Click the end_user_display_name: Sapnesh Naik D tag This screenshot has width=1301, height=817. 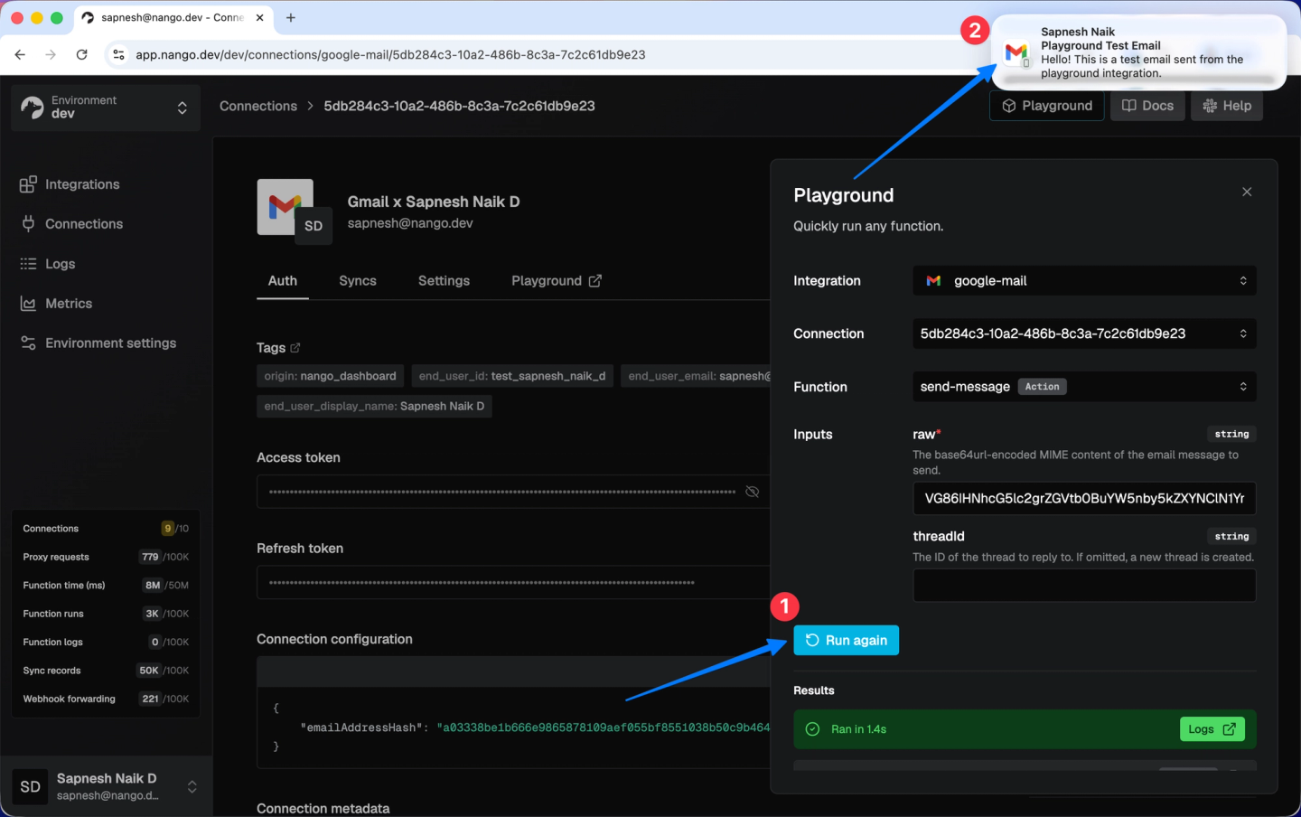tap(374, 407)
